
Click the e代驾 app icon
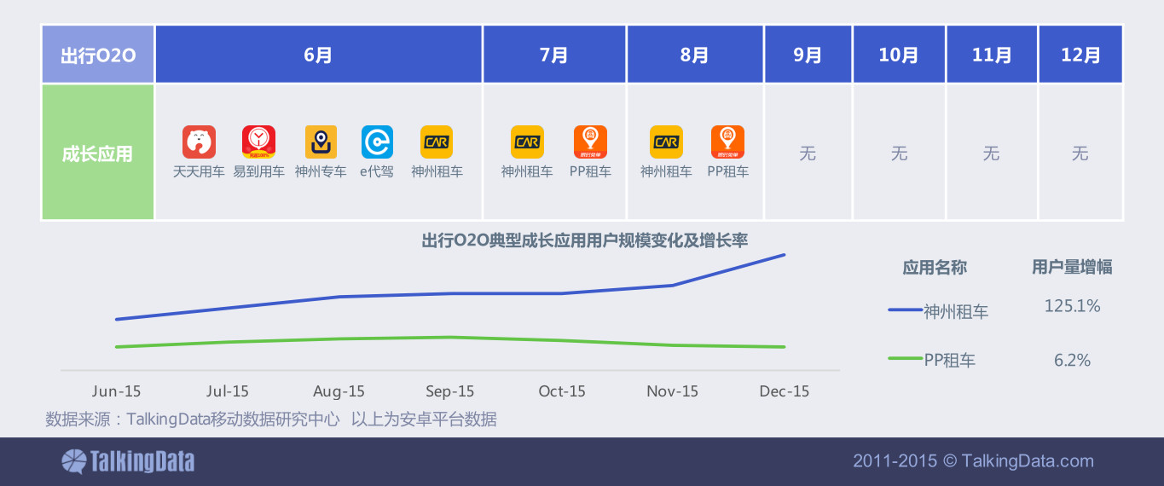[377, 142]
